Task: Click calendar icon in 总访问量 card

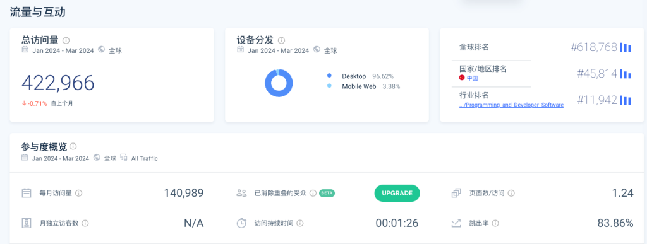Action: click(x=25, y=50)
